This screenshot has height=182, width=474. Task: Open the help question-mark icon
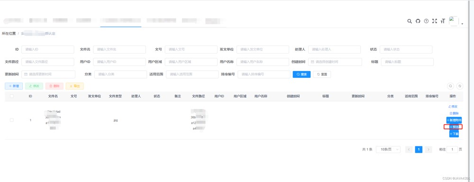tap(426, 21)
